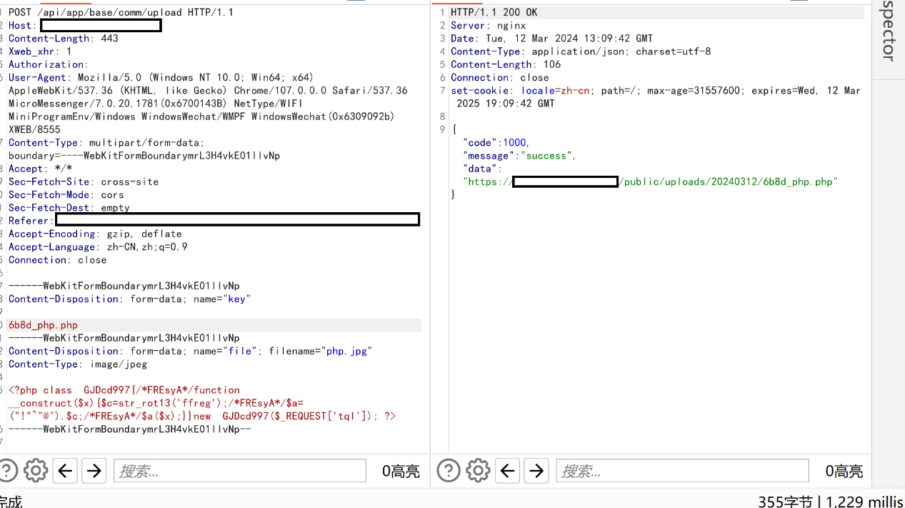
Task: Click the uploaded file URL ending 6b8d_php.php
Action: 650,181
